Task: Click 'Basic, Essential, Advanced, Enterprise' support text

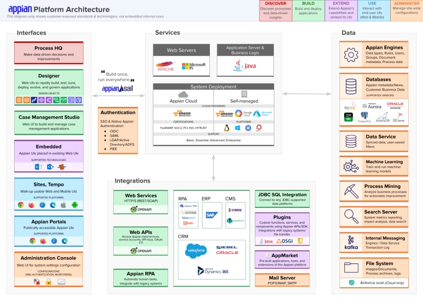Action: pyautogui.click(x=214, y=140)
